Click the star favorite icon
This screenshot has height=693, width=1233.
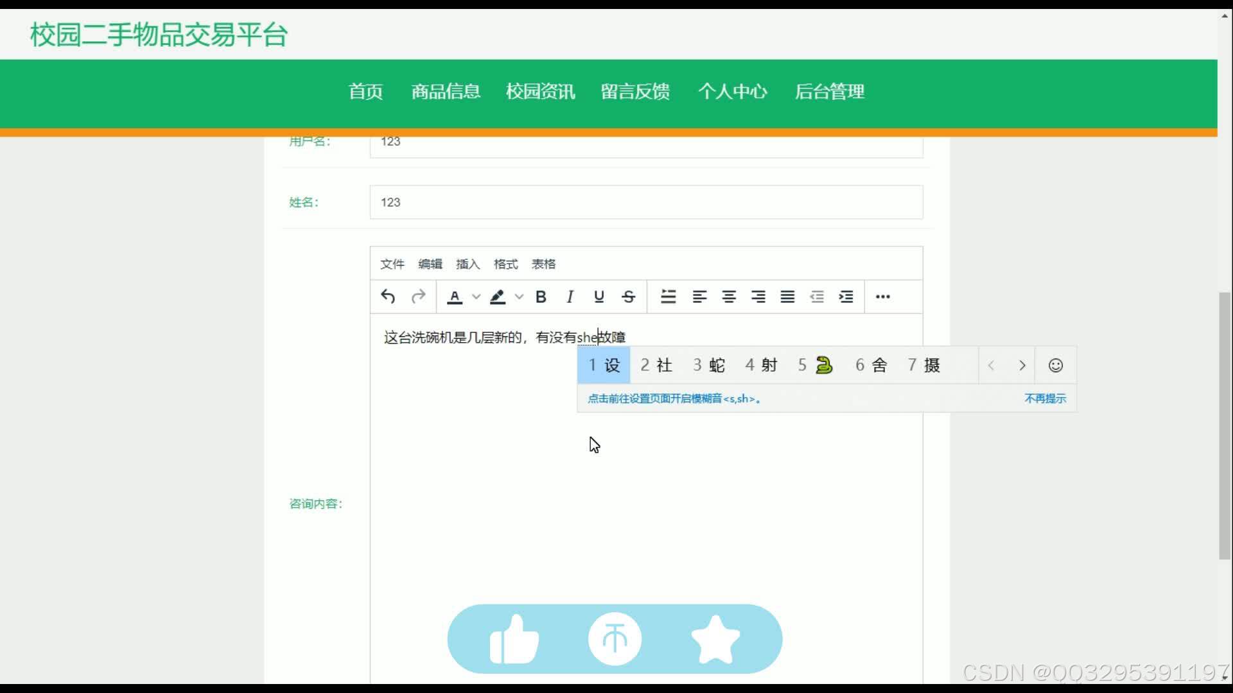[x=715, y=639]
